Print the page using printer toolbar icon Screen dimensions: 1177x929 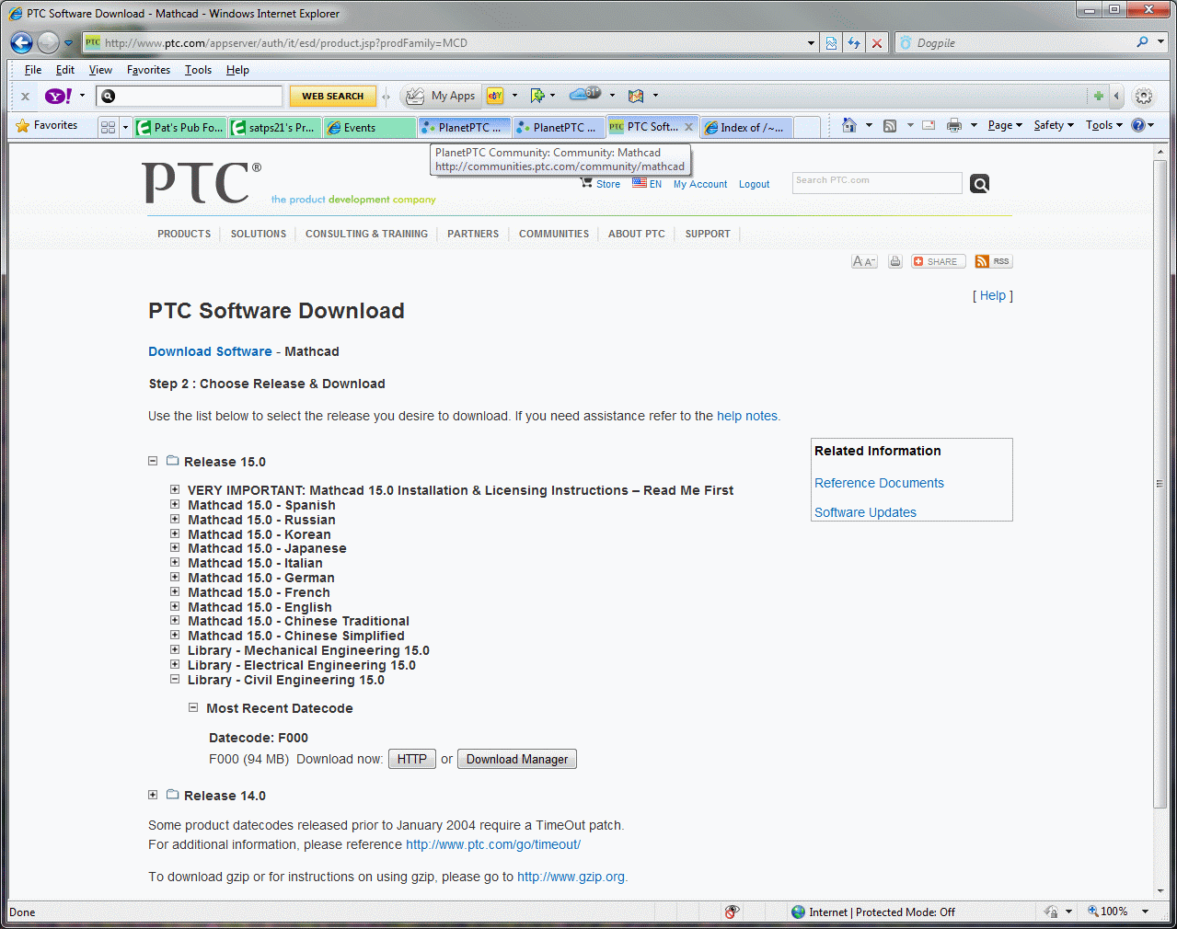[954, 126]
